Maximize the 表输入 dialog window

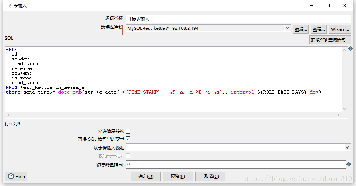pyautogui.click(x=328, y=6)
